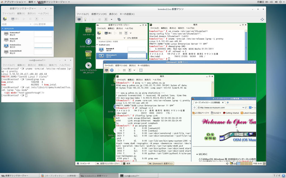The width and height of the screenshot is (286, 178).
Task: Open the shutdown options arrow in kvmsles11xs toolbar
Action: tap(111, 19)
